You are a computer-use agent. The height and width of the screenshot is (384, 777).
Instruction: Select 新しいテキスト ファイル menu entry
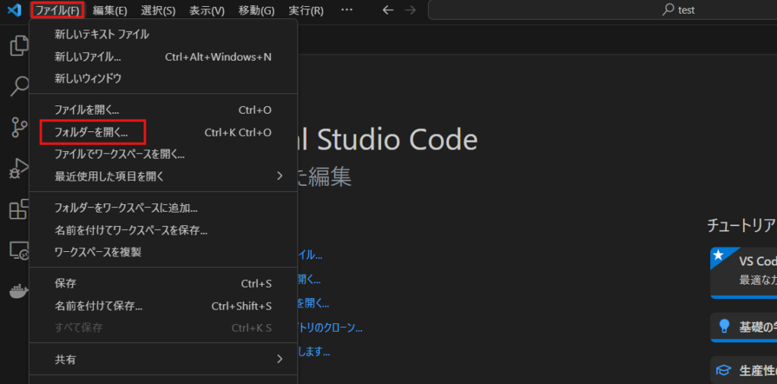pyautogui.click(x=102, y=34)
